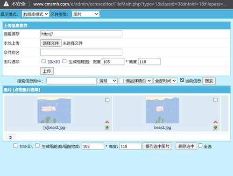Enable the bottom 生成缩略图 checkbox
The height and width of the screenshot is (176, 233).
coord(37,146)
